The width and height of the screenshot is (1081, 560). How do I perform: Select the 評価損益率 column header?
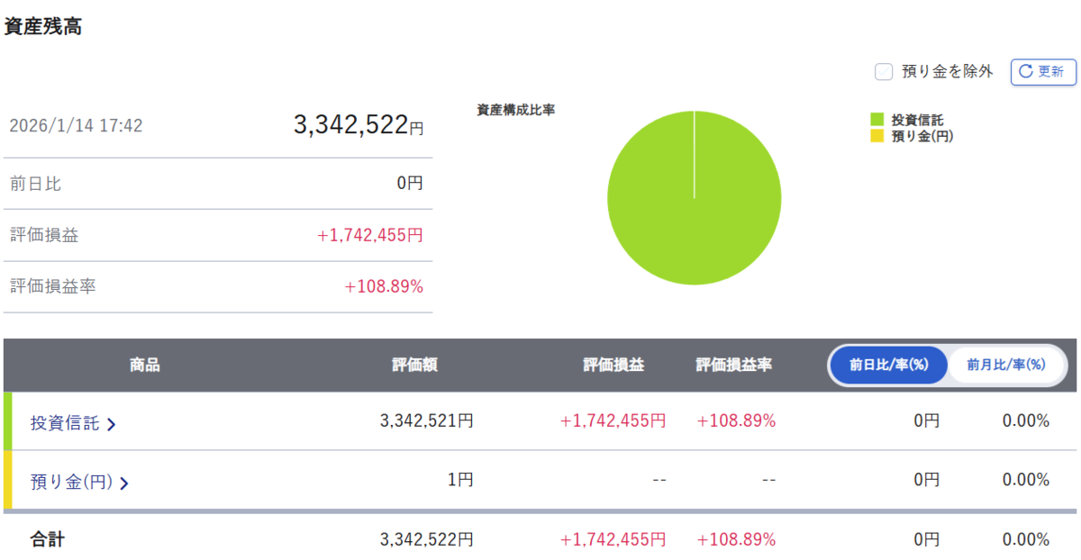[x=734, y=366]
